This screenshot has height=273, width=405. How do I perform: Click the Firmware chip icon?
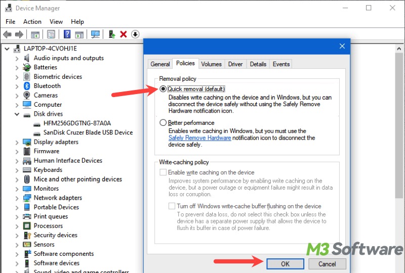click(27, 151)
